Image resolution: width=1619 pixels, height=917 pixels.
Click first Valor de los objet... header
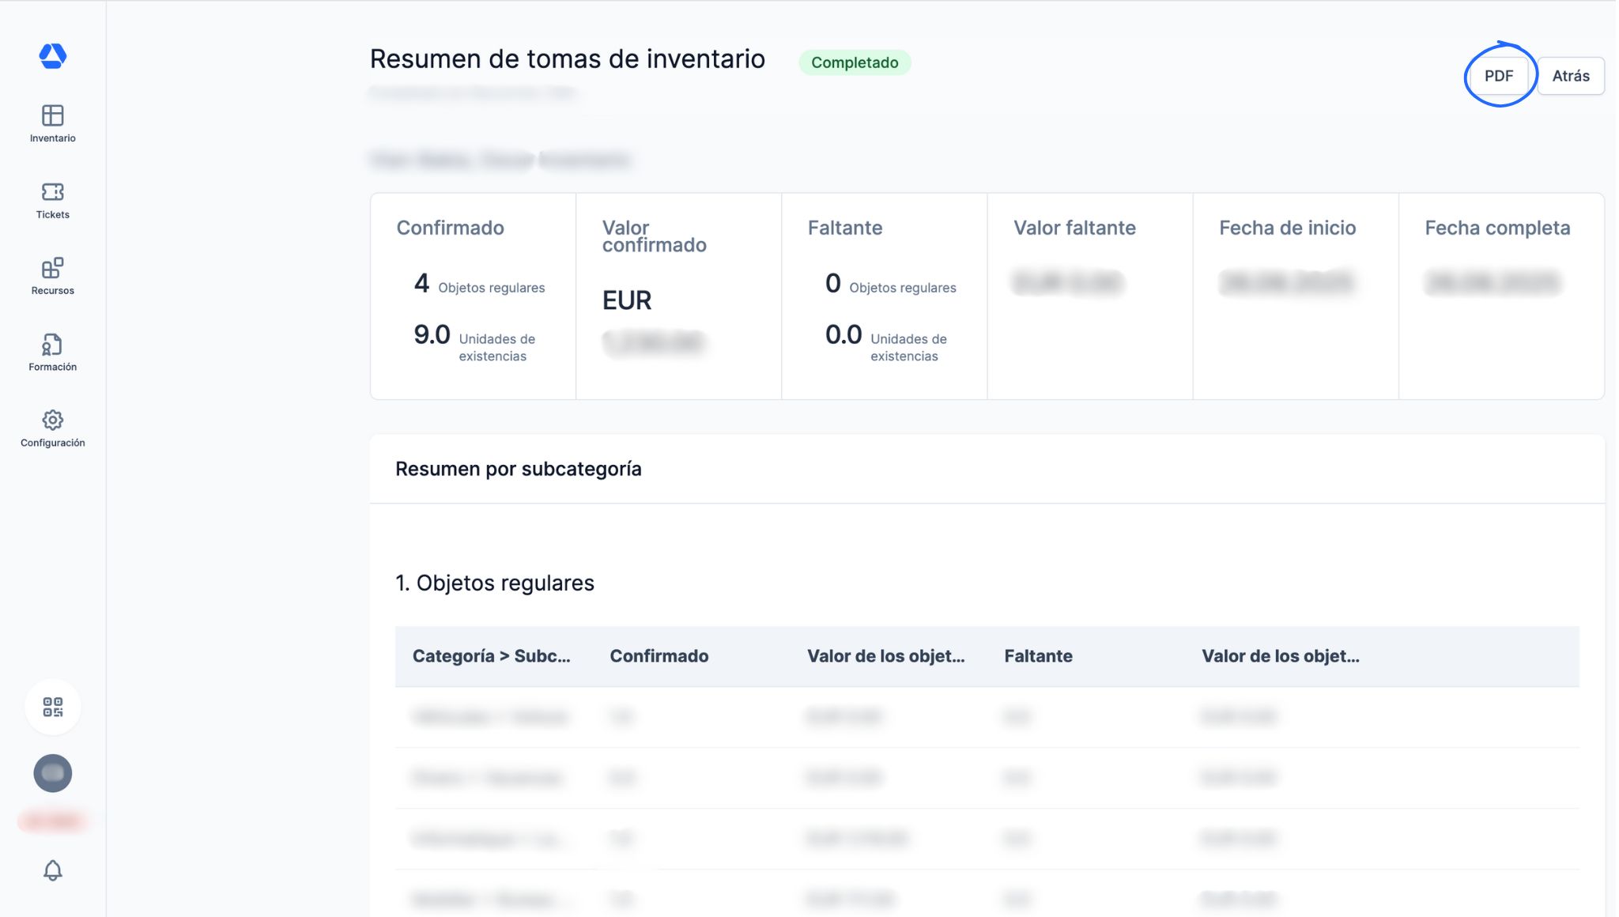click(x=885, y=656)
